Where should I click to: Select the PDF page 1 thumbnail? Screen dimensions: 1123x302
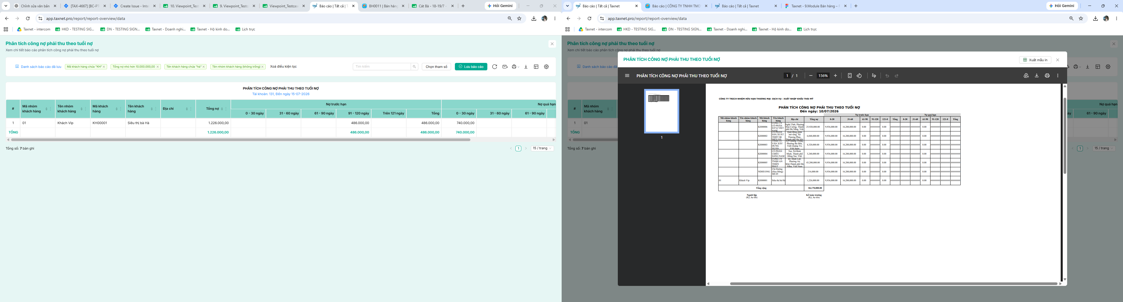[661, 111]
